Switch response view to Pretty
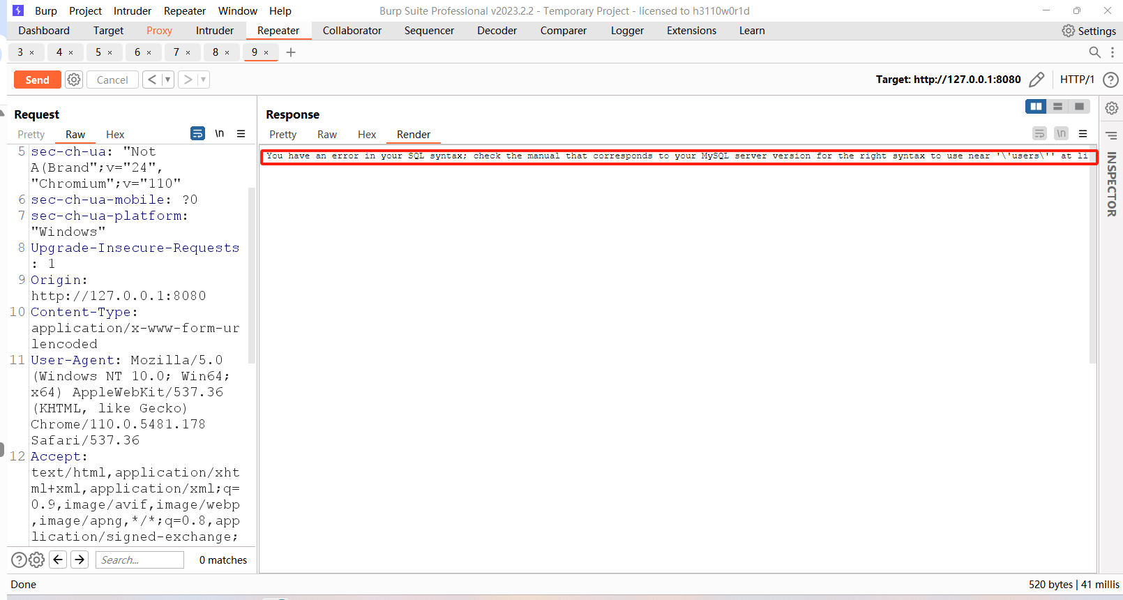This screenshot has width=1123, height=600. tap(283, 135)
